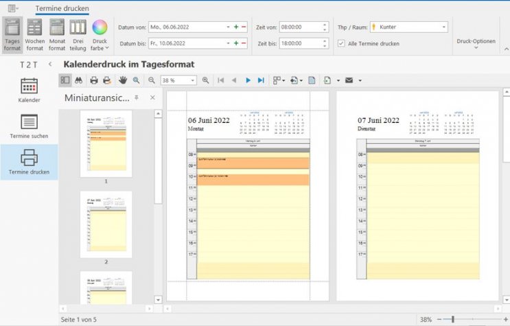Click the send by email icon
The width and height of the screenshot is (510, 326).
[349, 80]
